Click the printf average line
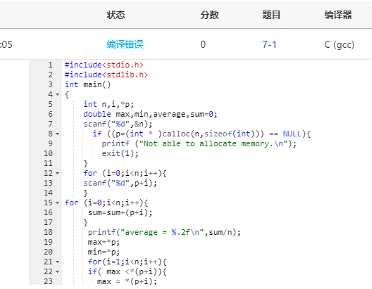 click(x=164, y=232)
